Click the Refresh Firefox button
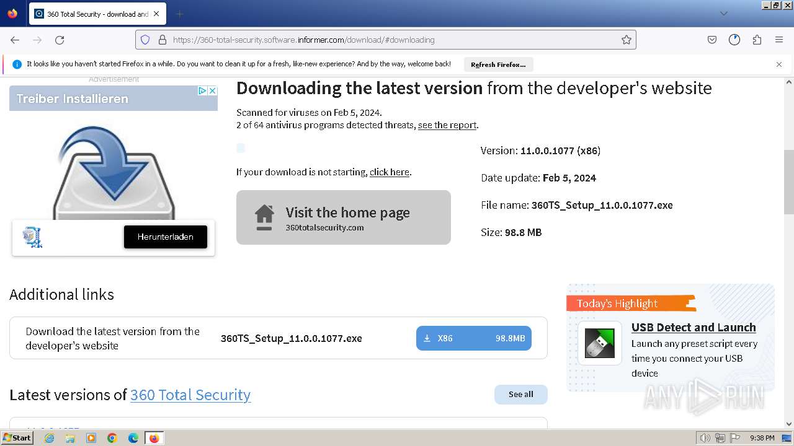 498,64
